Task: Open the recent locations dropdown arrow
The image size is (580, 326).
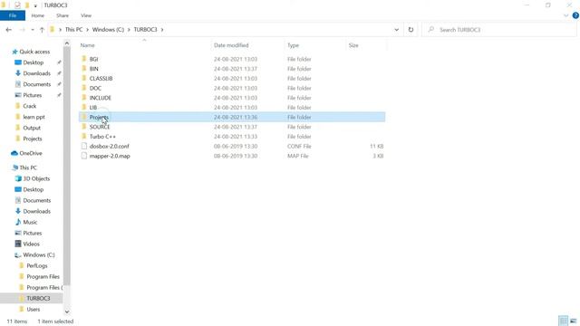Action: 33,30
